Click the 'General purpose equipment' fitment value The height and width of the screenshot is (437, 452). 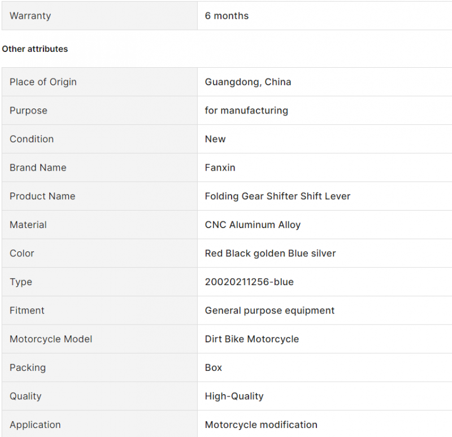(x=270, y=311)
